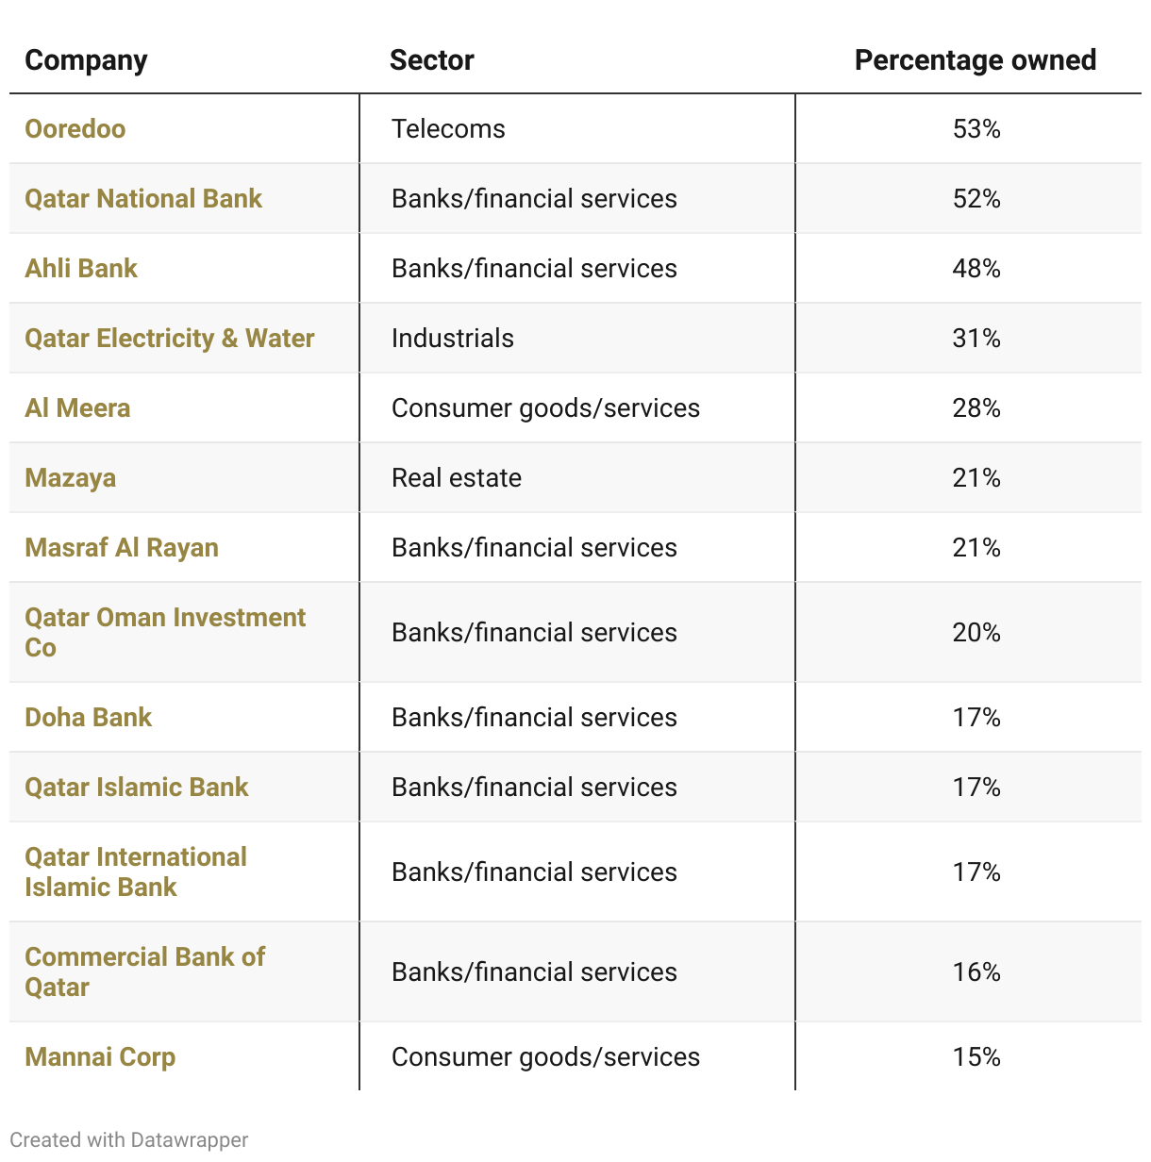Open the Masraf Al Rayan link
Image resolution: width=1151 pixels, height=1162 pixels.
pos(122,548)
